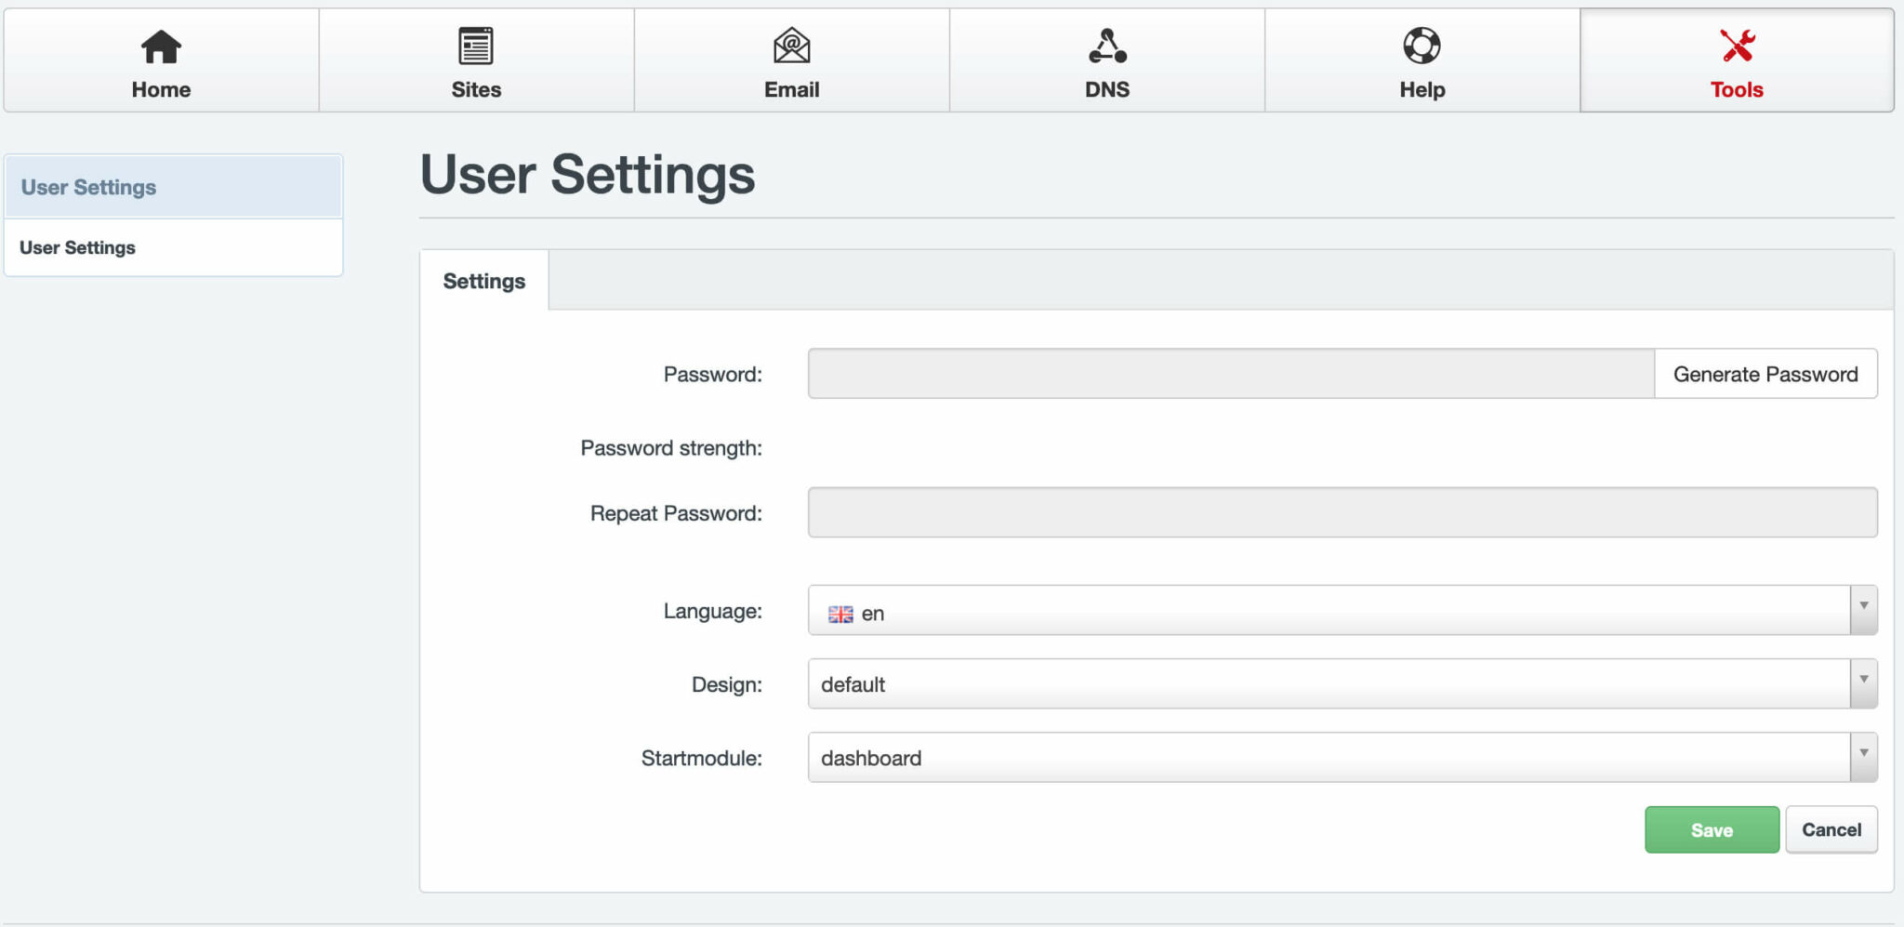This screenshot has height=927, width=1904.
Task: Click the 'default' Design combo box
Action: pos(1342,683)
